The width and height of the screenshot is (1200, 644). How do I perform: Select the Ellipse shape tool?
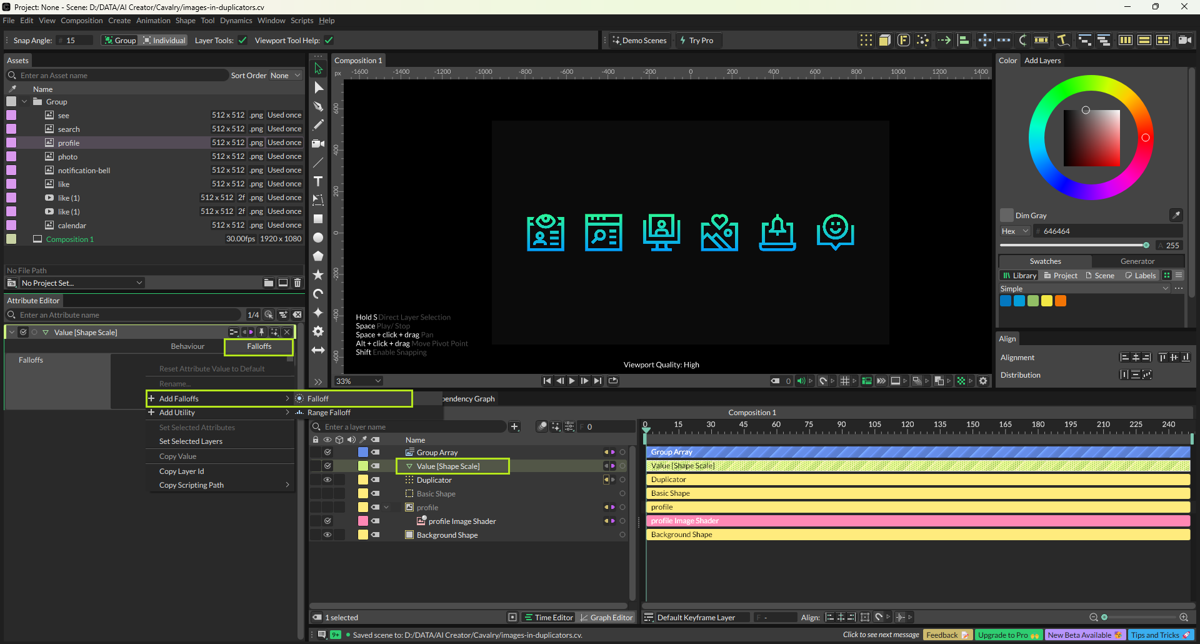point(318,238)
